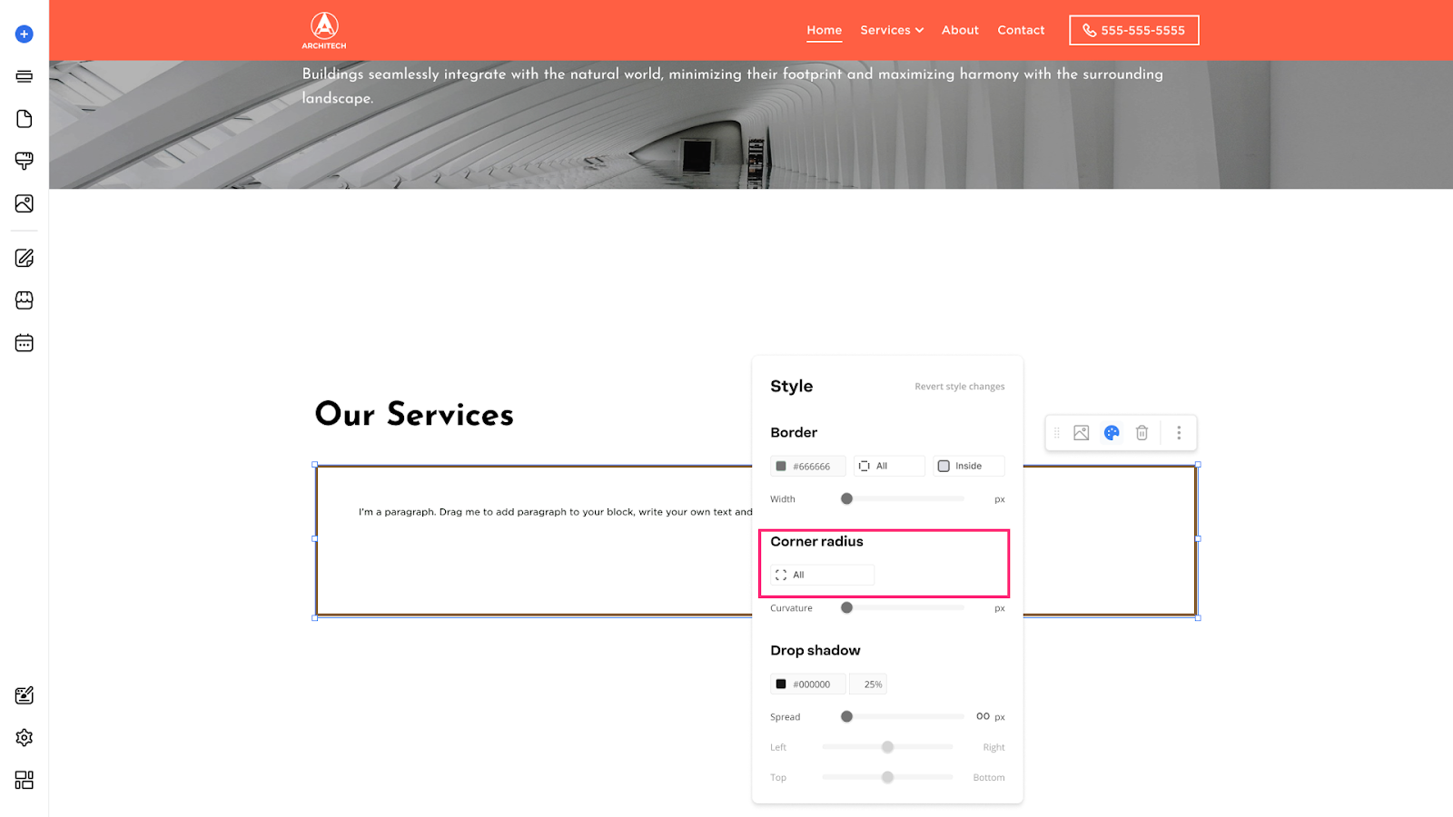Click the border Width slider handle
This screenshot has height=817, width=1453.
coord(846,498)
